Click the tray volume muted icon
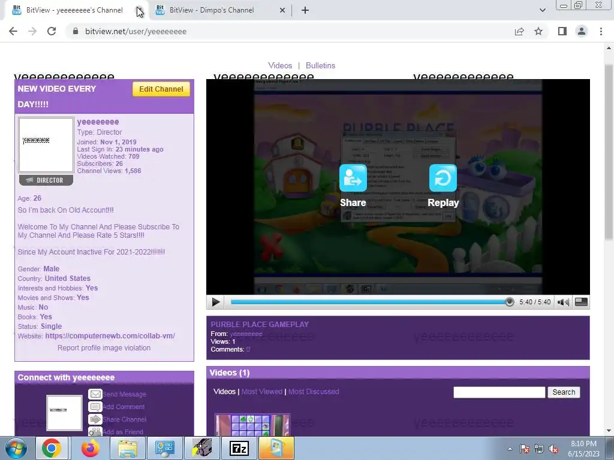 (x=553, y=449)
